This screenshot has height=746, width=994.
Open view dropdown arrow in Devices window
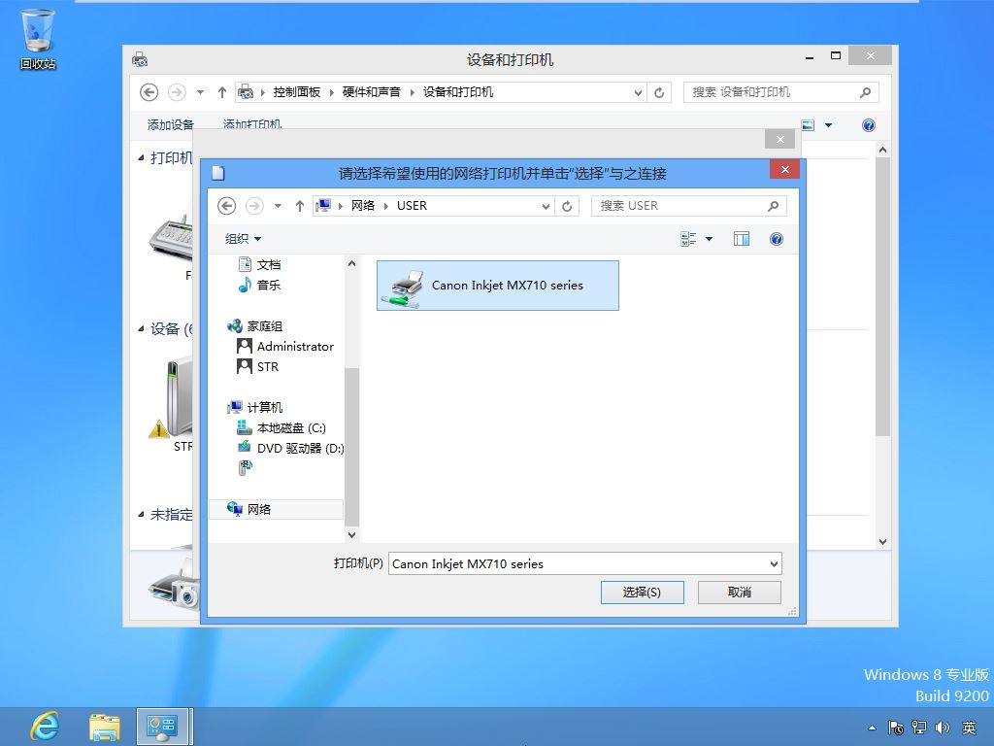(x=828, y=125)
